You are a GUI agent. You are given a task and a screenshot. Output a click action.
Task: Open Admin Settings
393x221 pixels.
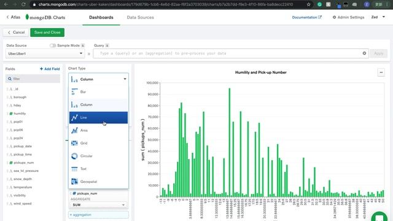pyautogui.click(x=348, y=17)
